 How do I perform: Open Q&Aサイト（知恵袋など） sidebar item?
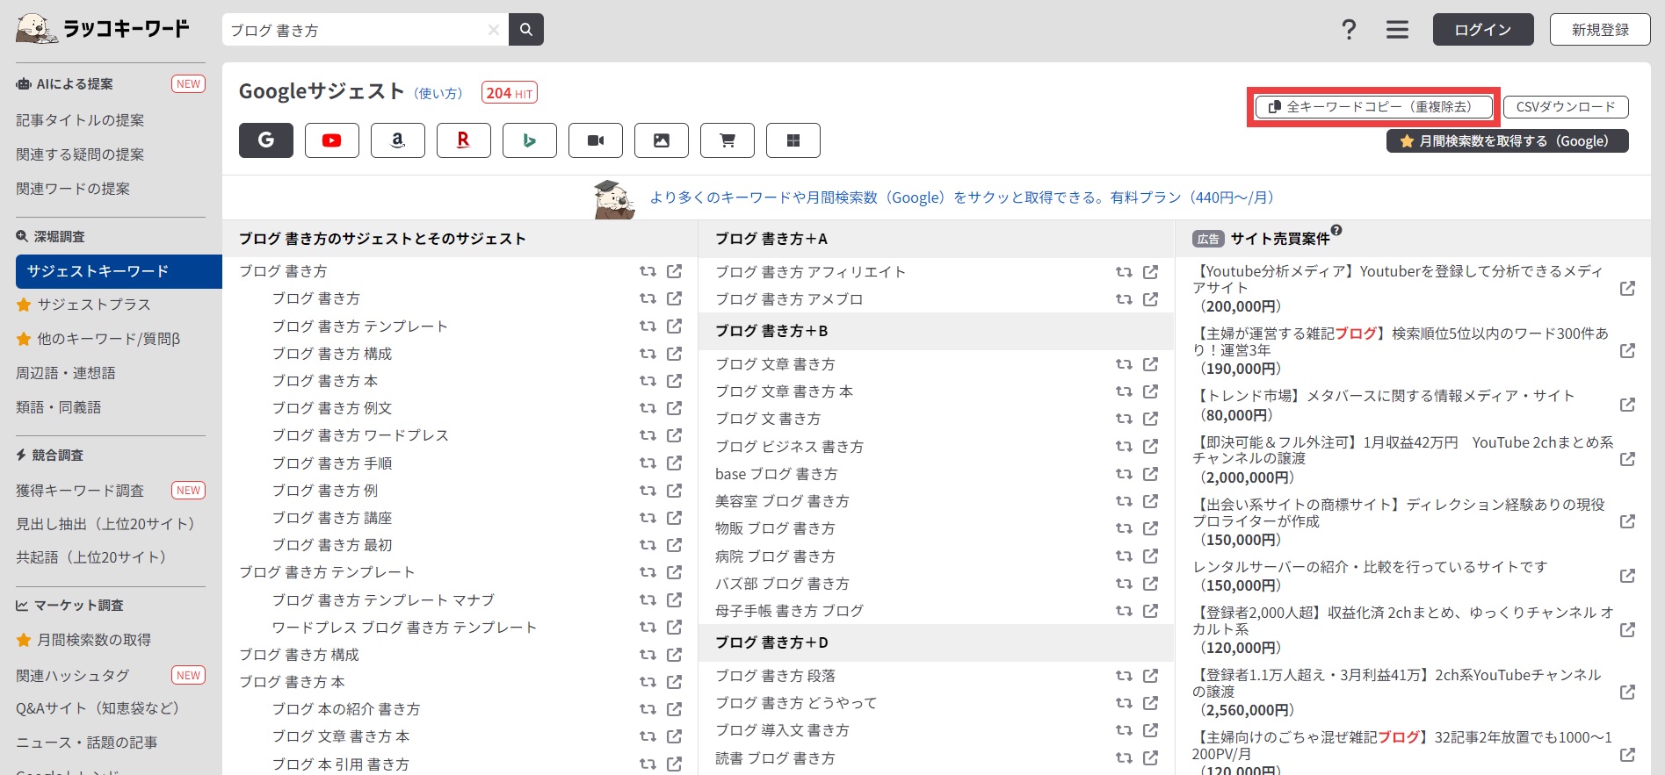pyautogui.click(x=102, y=708)
